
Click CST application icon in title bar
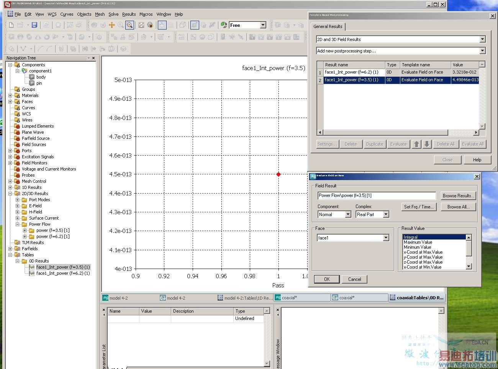pyautogui.click(x=7, y=4)
